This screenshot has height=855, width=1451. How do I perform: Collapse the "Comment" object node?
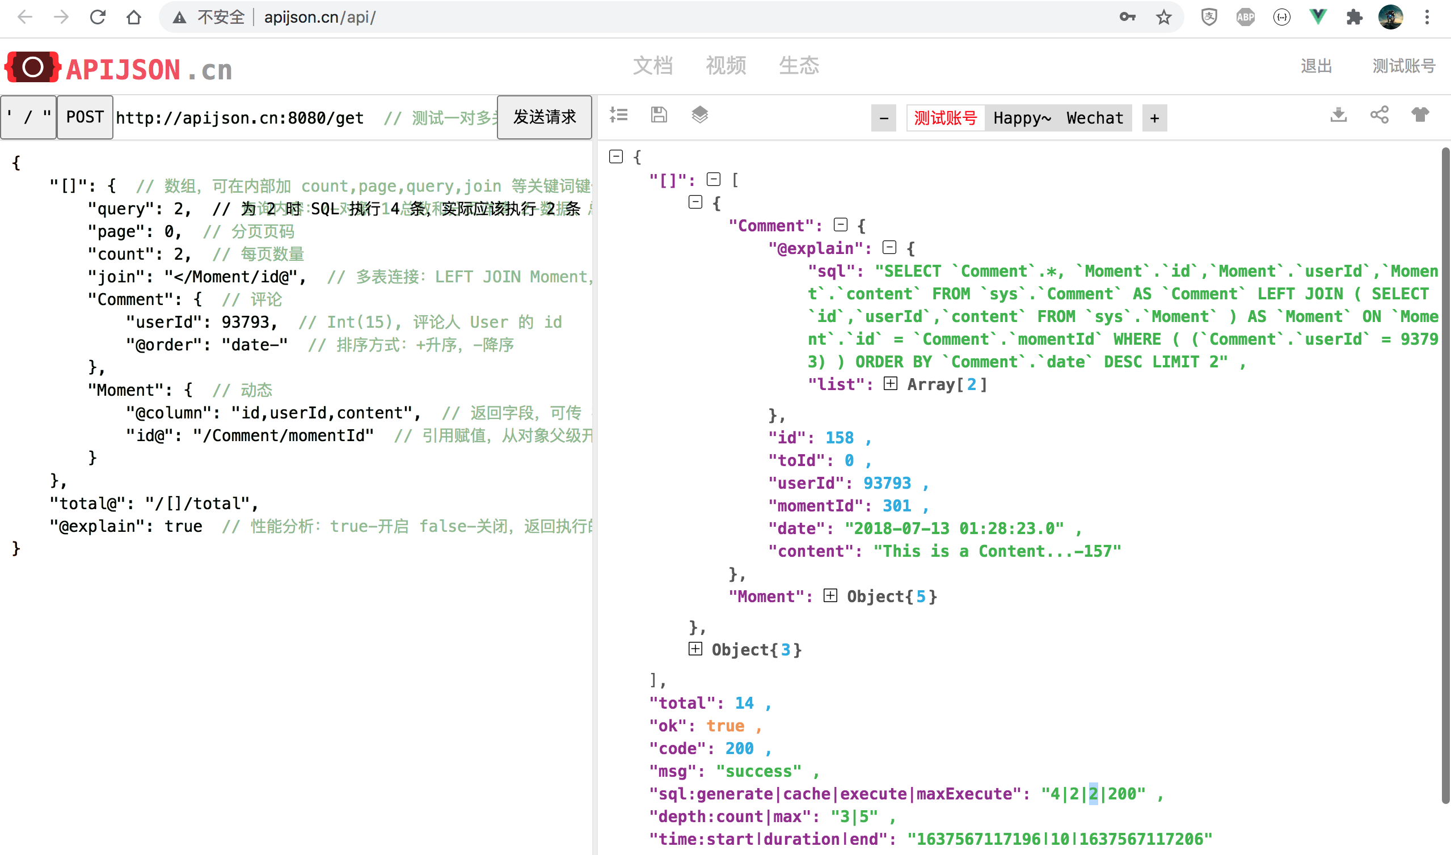(841, 225)
